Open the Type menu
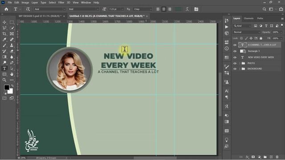This screenshot has height=160, width=285. pyautogui.click(x=43, y=3)
